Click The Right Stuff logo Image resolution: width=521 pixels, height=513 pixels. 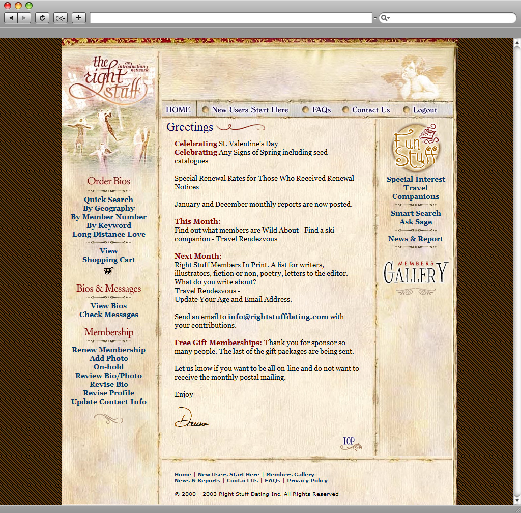109,79
